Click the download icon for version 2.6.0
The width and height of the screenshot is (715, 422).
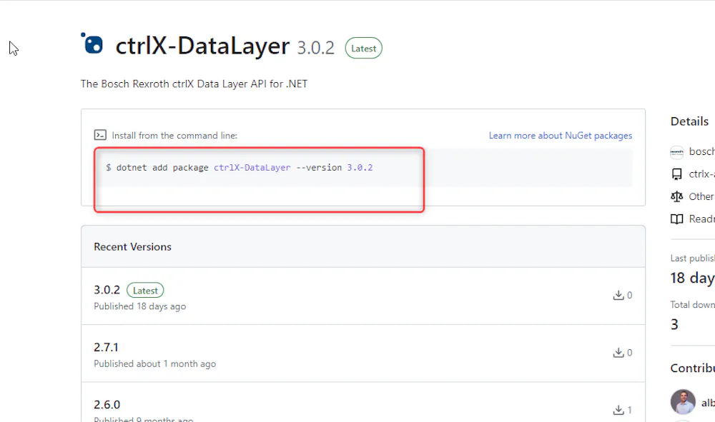point(618,410)
